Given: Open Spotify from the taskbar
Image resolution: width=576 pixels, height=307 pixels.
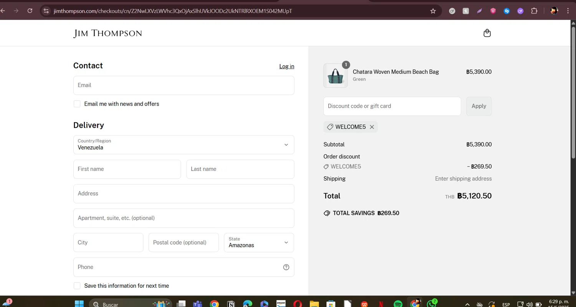Looking at the screenshot, I should point(398,304).
